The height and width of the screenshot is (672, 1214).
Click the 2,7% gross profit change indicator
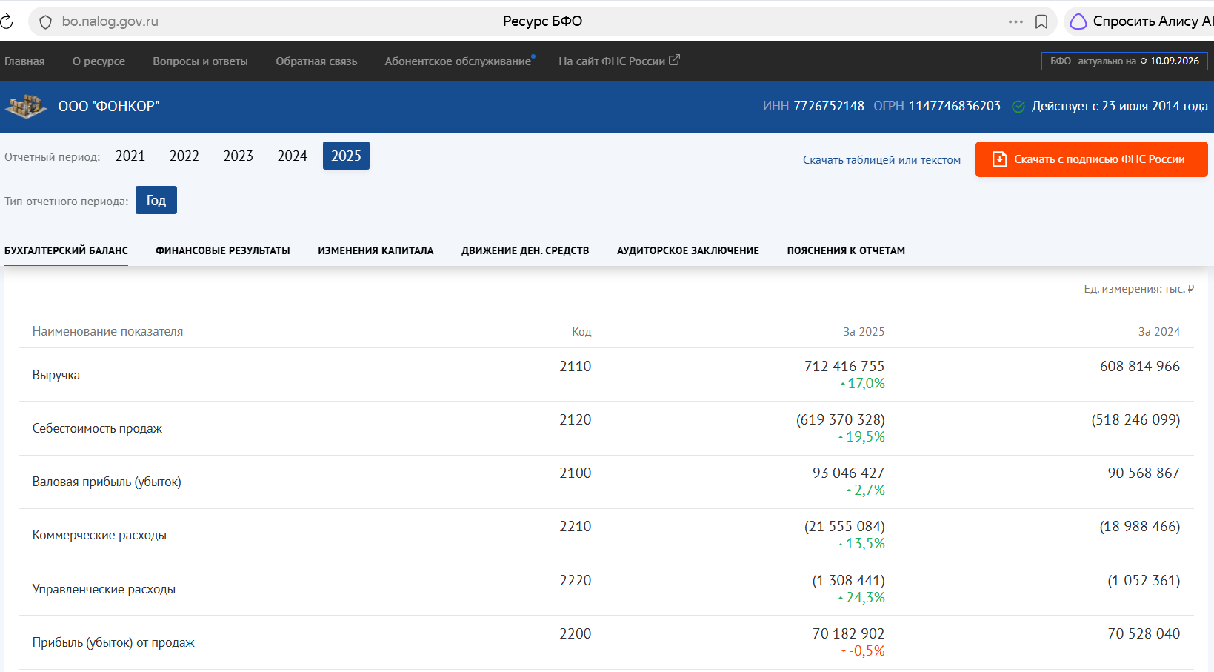pyautogui.click(x=866, y=490)
